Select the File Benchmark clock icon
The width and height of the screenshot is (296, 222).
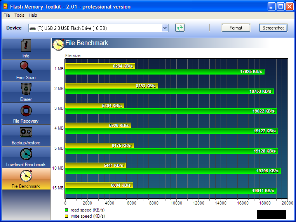(26, 176)
